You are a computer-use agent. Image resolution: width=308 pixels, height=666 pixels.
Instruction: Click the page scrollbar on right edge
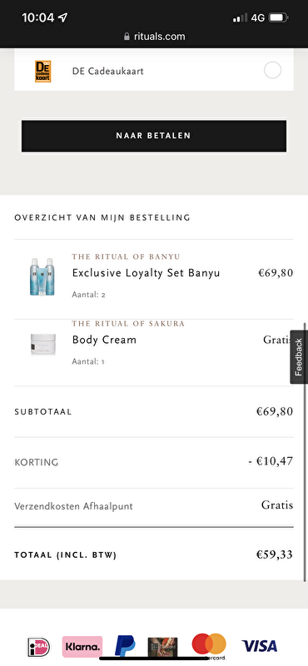pos(305,451)
